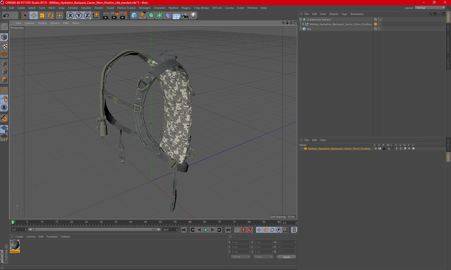Expand the Military_Hydration_Backpack object tree node
The height and width of the screenshot is (270, 451).
pos(303,24)
